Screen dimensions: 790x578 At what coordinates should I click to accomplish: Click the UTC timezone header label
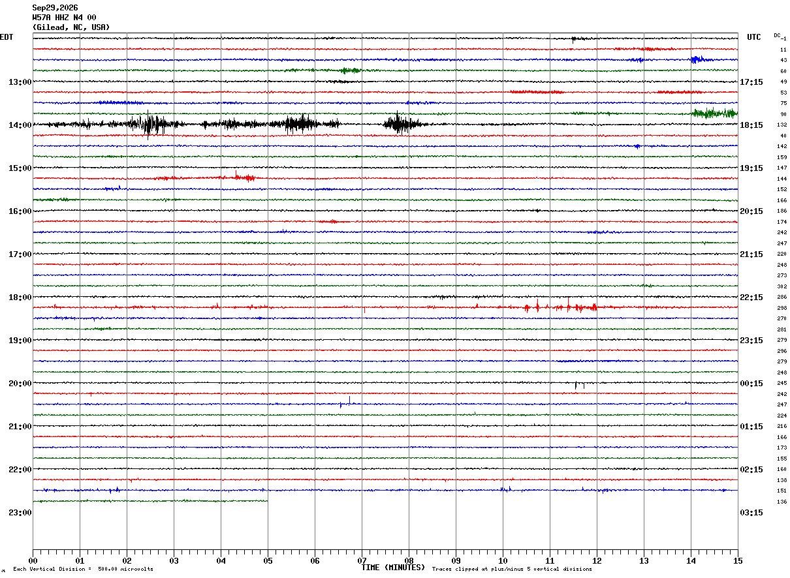point(754,37)
